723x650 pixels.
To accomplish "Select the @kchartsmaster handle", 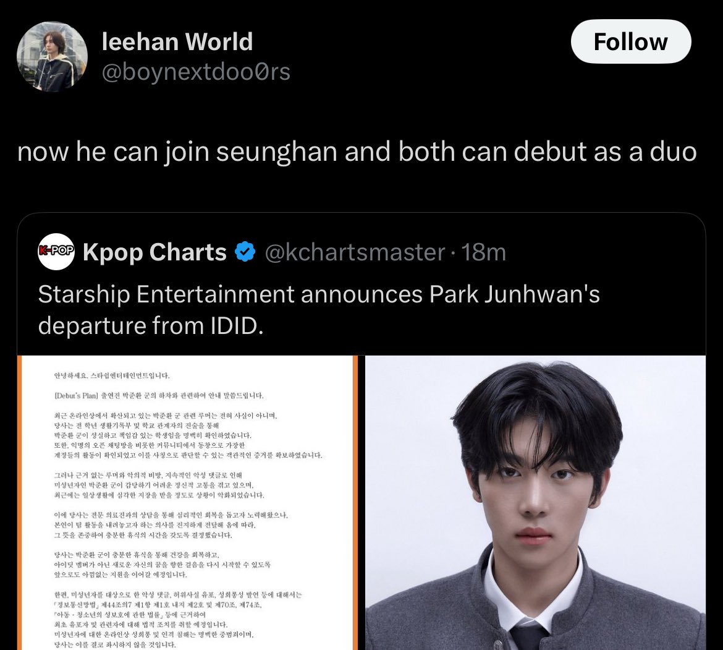I will point(355,252).
